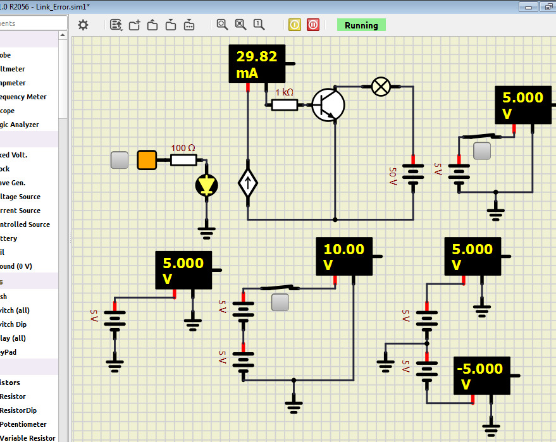Open the settings gear in toolbar
556x442 pixels.
click(x=83, y=25)
